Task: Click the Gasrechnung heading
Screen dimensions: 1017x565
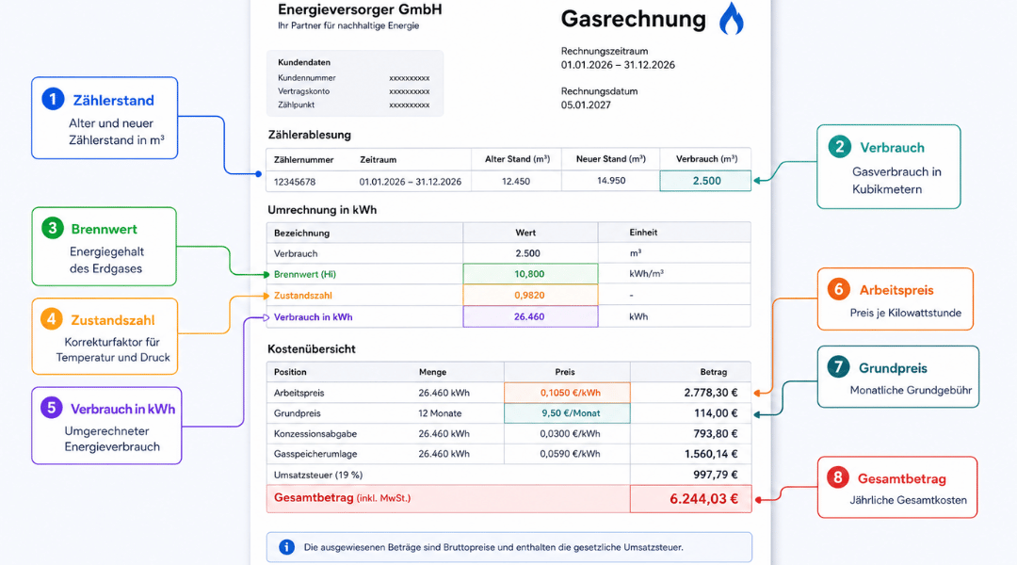Action: 633,19
